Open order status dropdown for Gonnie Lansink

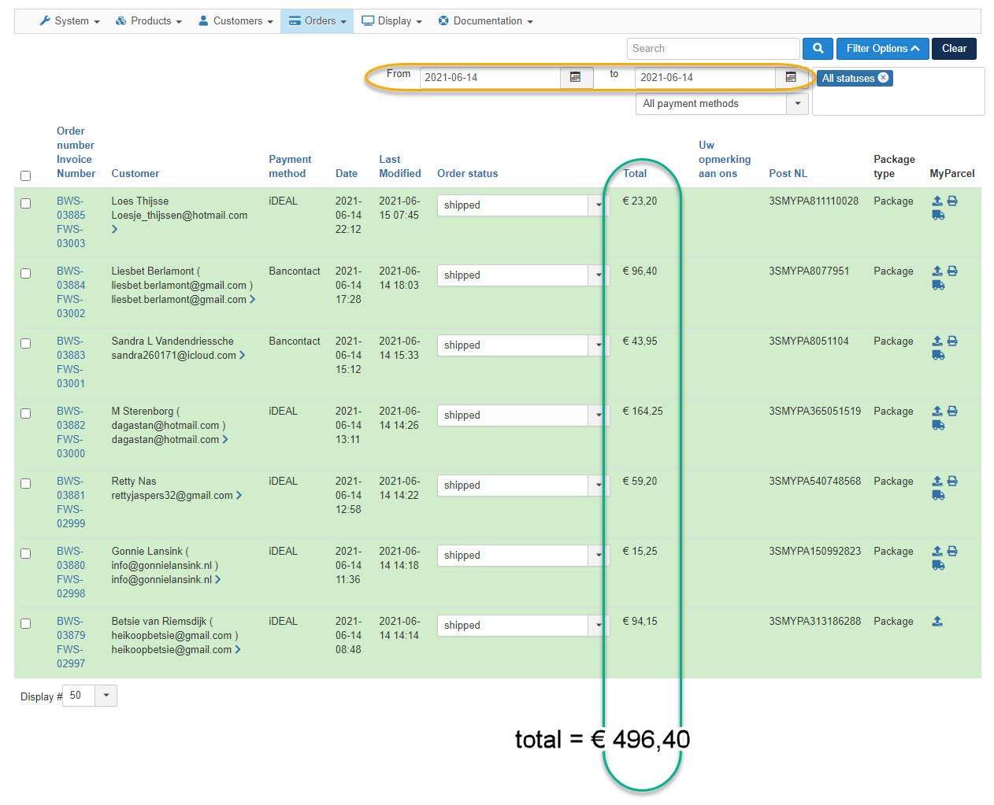click(523, 556)
